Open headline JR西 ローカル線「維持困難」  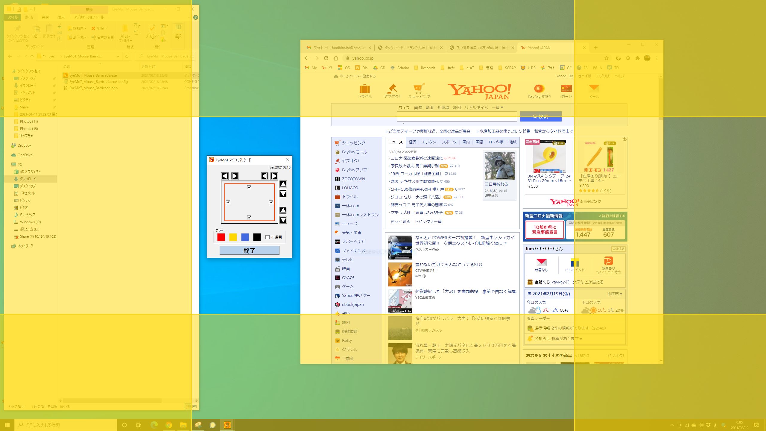click(x=416, y=174)
